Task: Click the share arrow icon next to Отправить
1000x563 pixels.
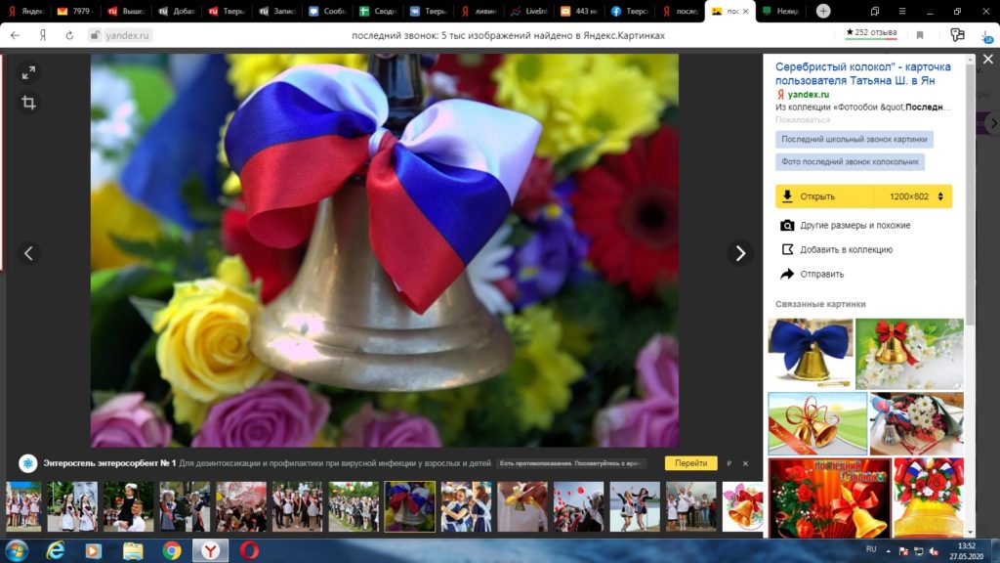Action: (x=787, y=274)
